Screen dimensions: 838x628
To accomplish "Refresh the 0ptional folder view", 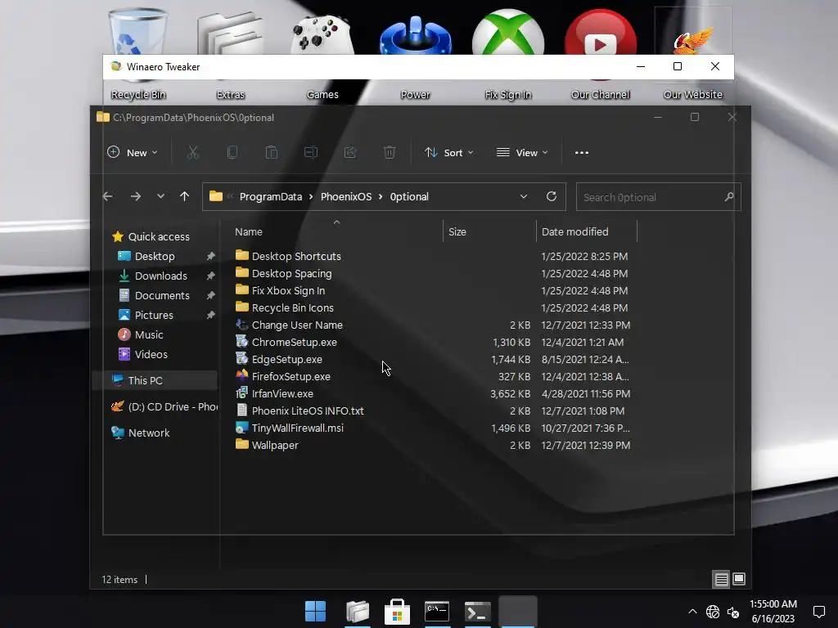I will tap(552, 196).
